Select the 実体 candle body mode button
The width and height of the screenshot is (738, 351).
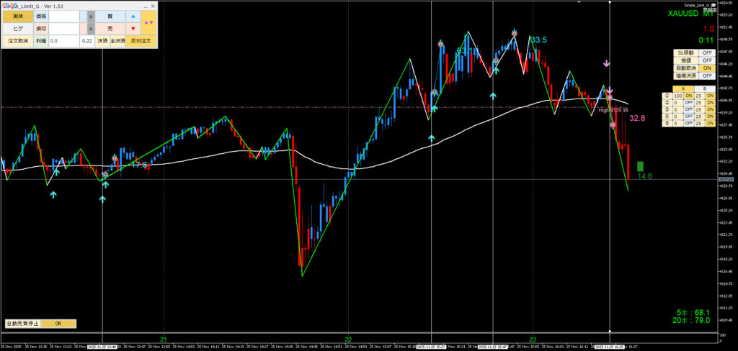[x=17, y=16]
